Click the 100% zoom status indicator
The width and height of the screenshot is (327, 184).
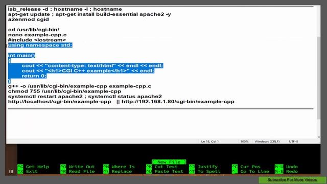[244, 142]
